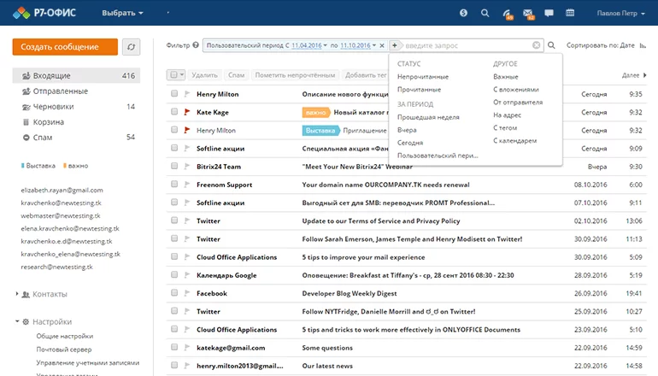Check the Календарь Google message checkbox

[174, 274]
